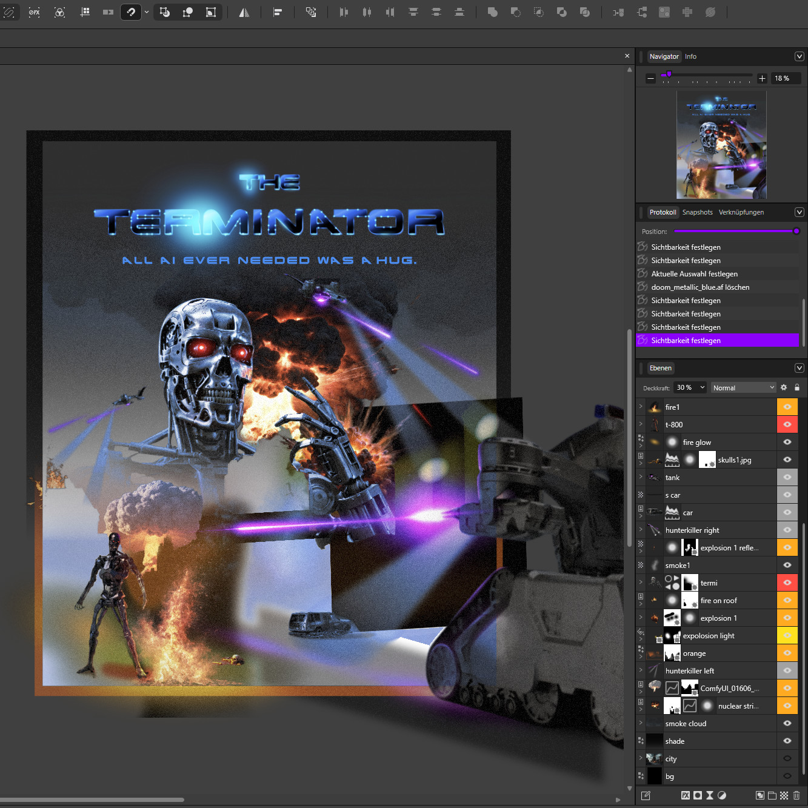The width and height of the screenshot is (808, 808).
Task: Open layer effects FX in Ebenen panel
Action: (x=686, y=795)
